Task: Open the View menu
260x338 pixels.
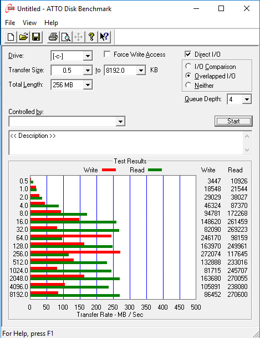Action: click(29, 23)
